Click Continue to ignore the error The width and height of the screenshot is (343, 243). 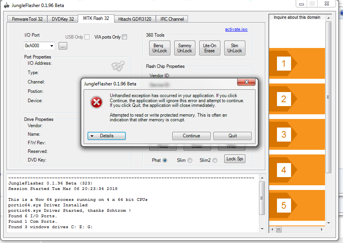pyautogui.click(x=191, y=136)
